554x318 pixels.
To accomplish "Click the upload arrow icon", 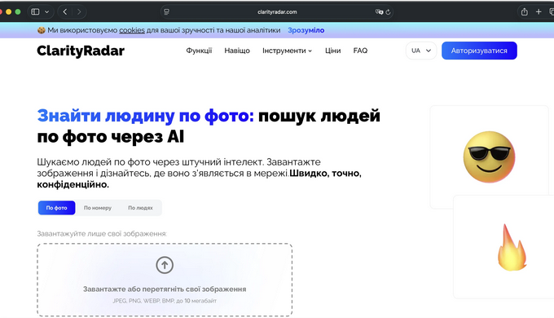I will point(165,265).
